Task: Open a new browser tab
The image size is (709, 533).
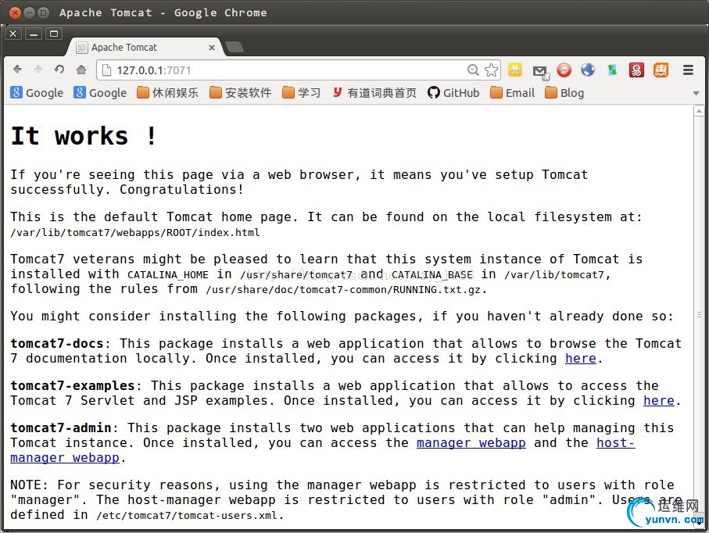Action: point(234,47)
